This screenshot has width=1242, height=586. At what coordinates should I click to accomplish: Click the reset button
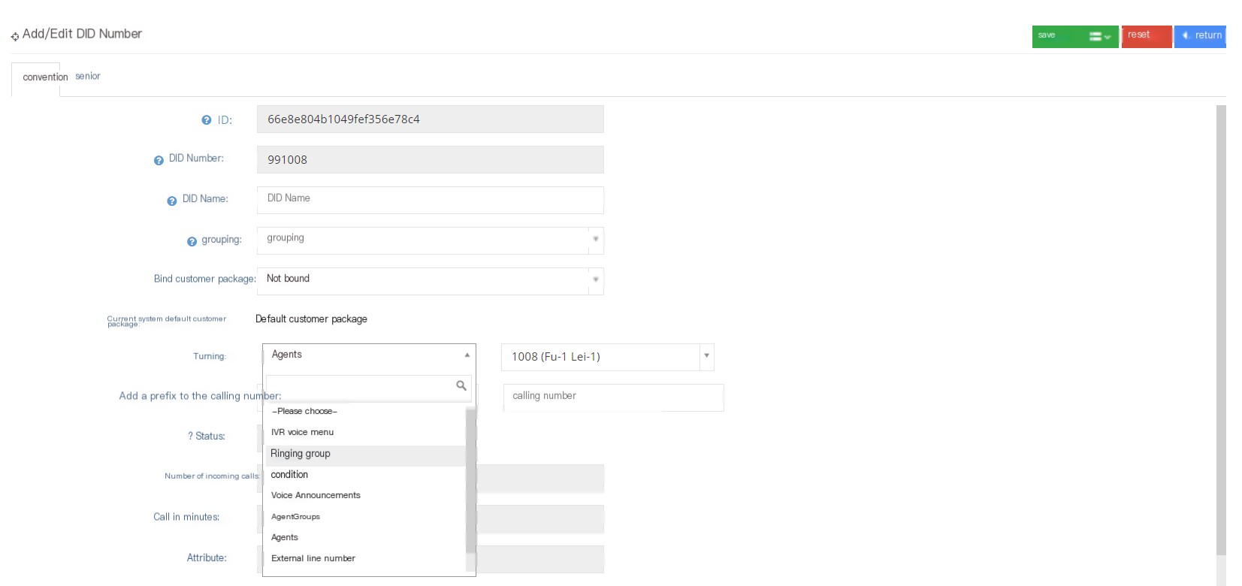[1147, 36]
